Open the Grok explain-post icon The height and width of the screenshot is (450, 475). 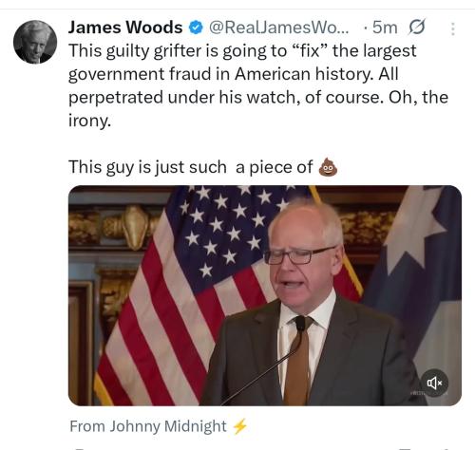(417, 28)
